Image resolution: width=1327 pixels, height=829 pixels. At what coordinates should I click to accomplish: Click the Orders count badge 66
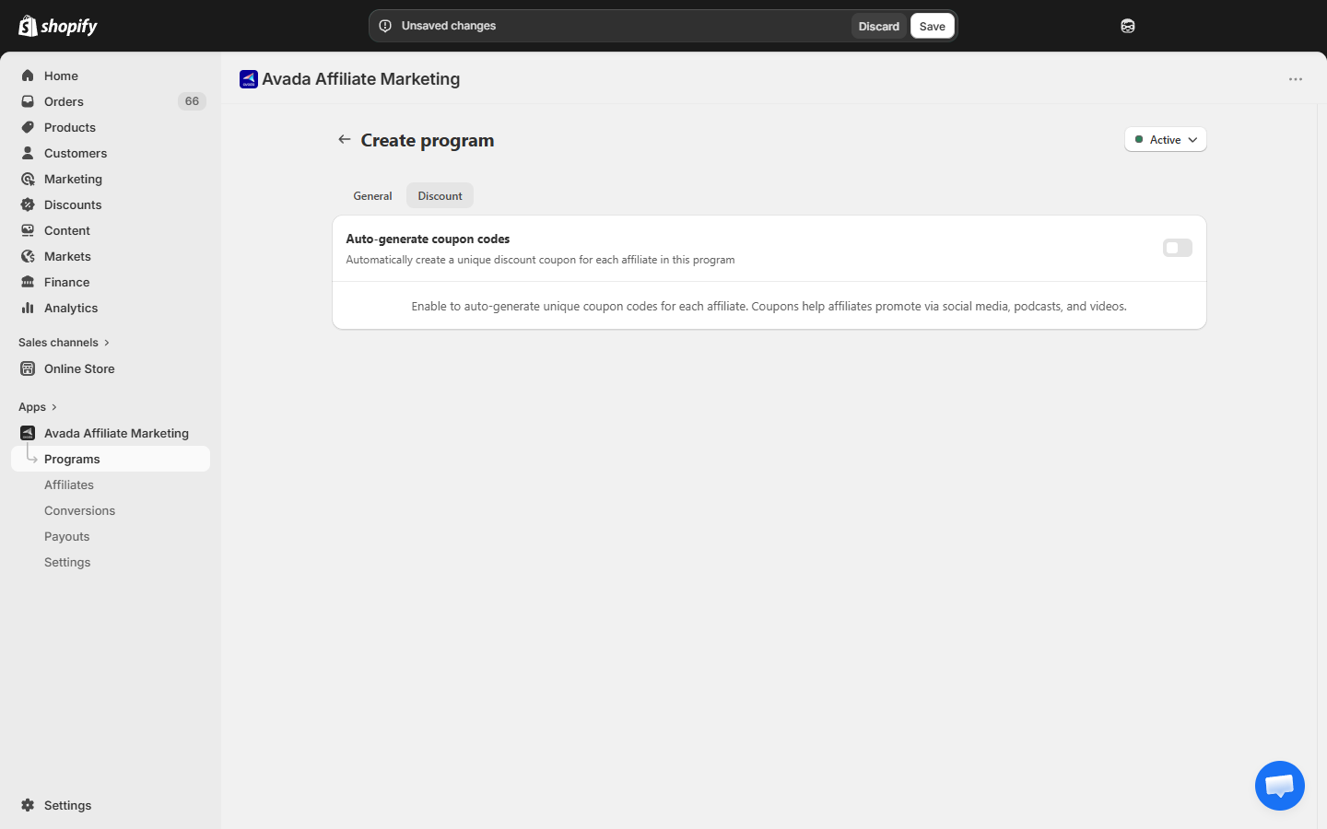click(192, 101)
